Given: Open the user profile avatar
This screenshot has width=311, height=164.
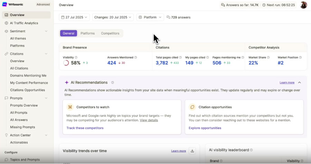Looking at the screenshot, I should coord(303,5).
